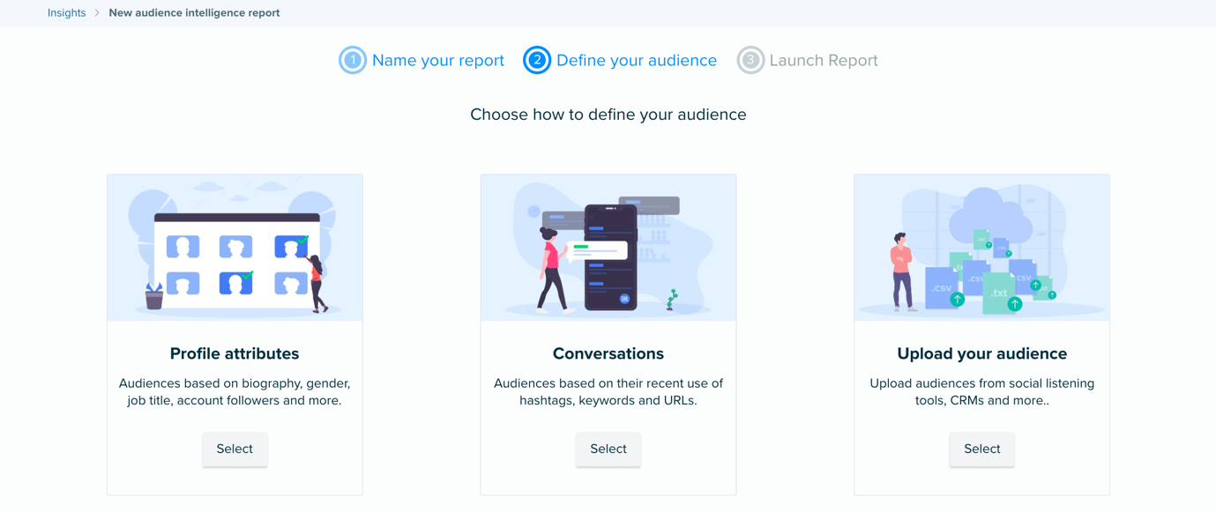Jump to the 'Launch Report' step
Viewport: 1216px width, 512px height.
pos(824,60)
